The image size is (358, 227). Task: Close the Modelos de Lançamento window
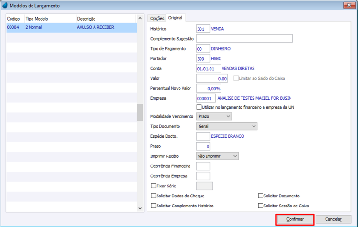coord(349,5)
